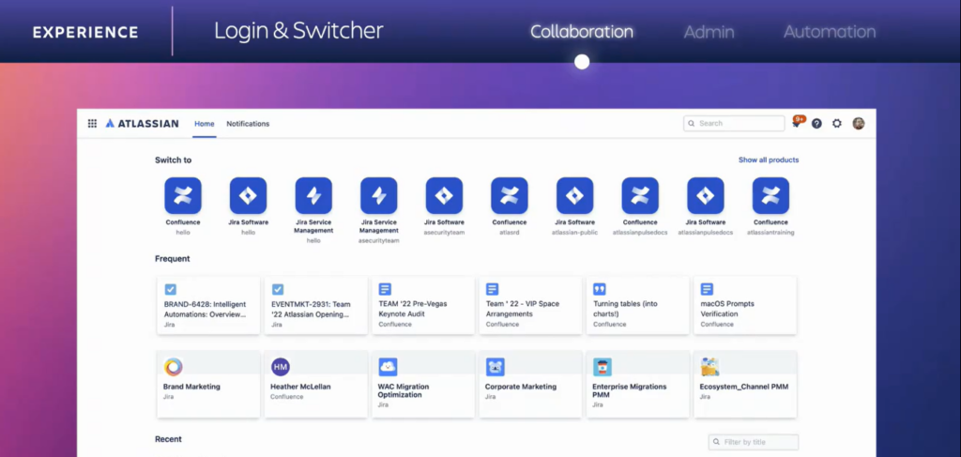This screenshot has height=457, width=961.
Task: Switch to Jira Software hello site
Action: click(x=248, y=206)
